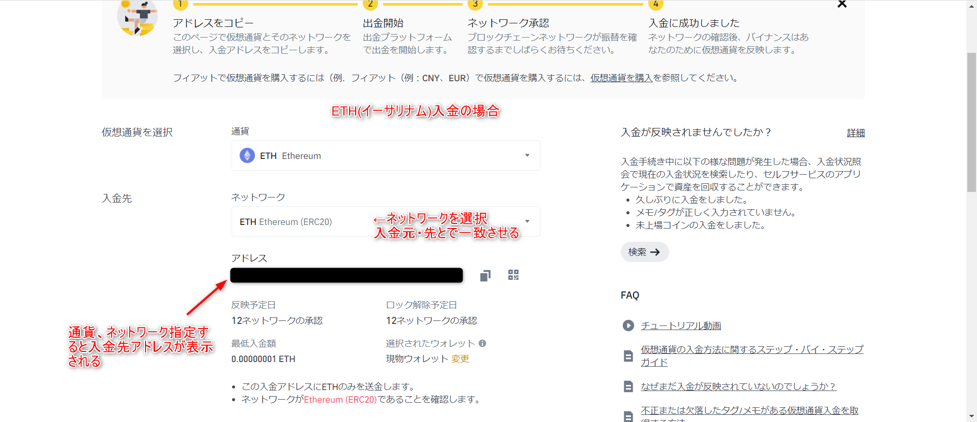Screen dimensions: 977x422
Task: Click the info icon beside 選択されたウォレット
Action: [x=482, y=343]
